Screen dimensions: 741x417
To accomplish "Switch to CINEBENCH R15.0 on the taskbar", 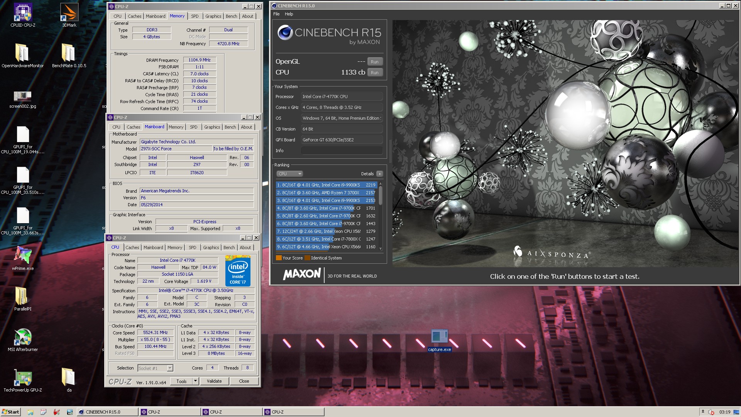I will [107, 412].
